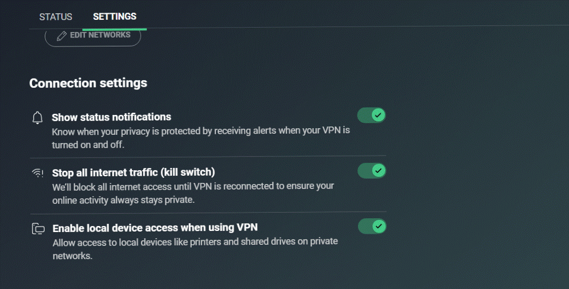The height and width of the screenshot is (289, 569).
Task: Turn off the kill switch toggle
Action: point(372,171)
